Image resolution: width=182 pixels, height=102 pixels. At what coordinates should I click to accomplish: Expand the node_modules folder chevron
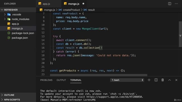tap(5, 19)
